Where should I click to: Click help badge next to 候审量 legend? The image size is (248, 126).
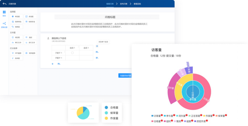(x=226, y=115)
